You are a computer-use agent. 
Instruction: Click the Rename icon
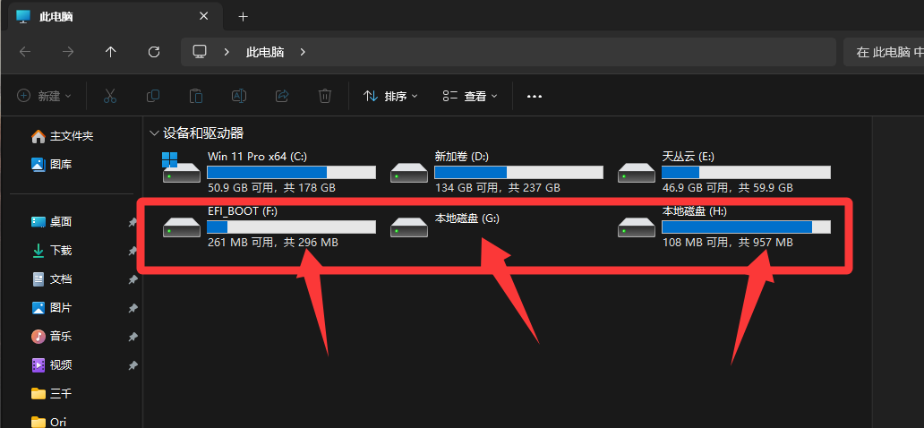click(x=239, y=96)
